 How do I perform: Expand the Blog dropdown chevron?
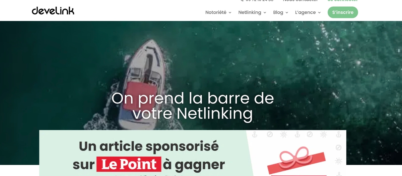pyautogui.click(x=287, y=13)
